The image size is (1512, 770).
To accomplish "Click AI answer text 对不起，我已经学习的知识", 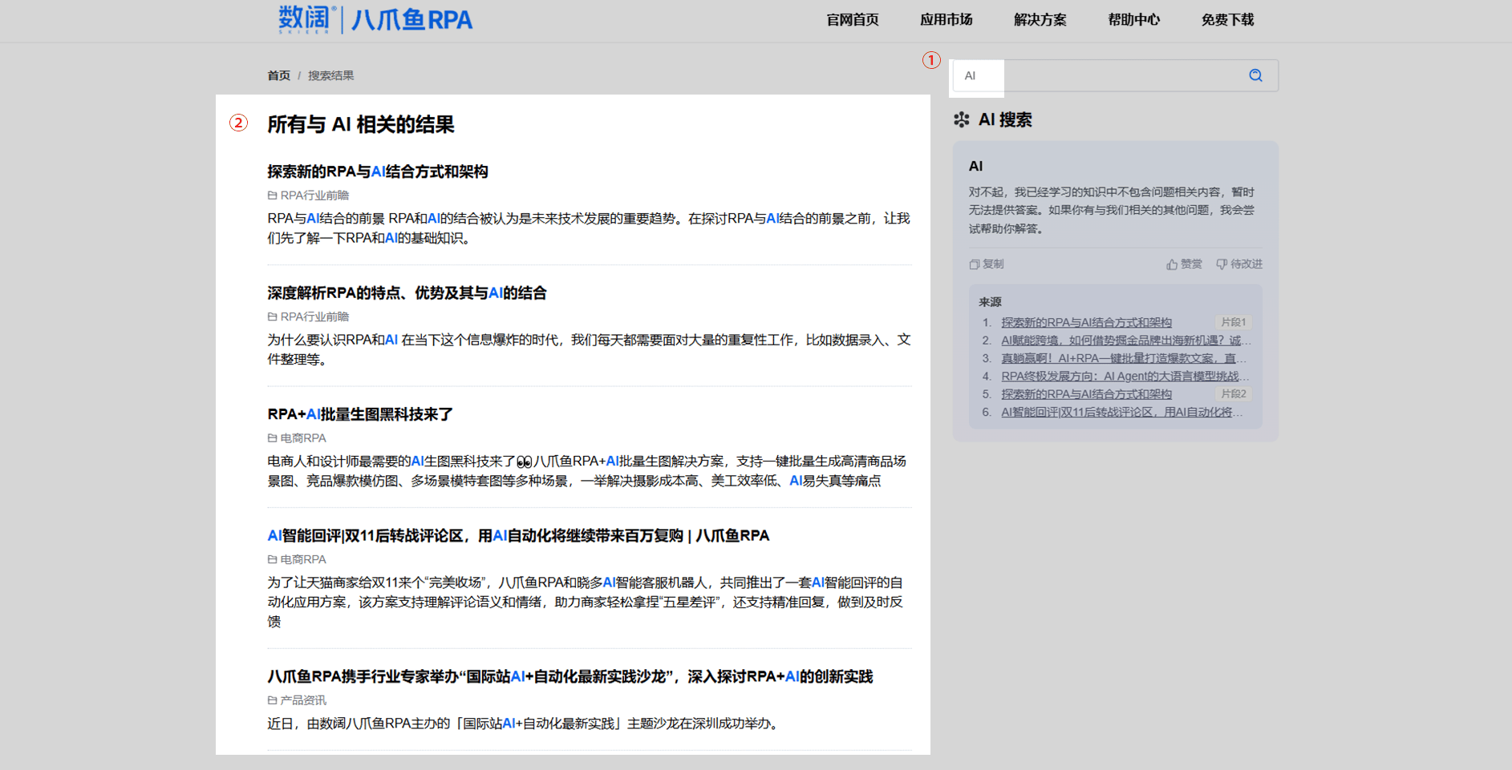I will point(1112,210).
